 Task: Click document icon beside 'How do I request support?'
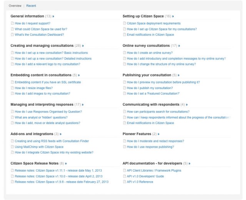(x=12, y=23)
